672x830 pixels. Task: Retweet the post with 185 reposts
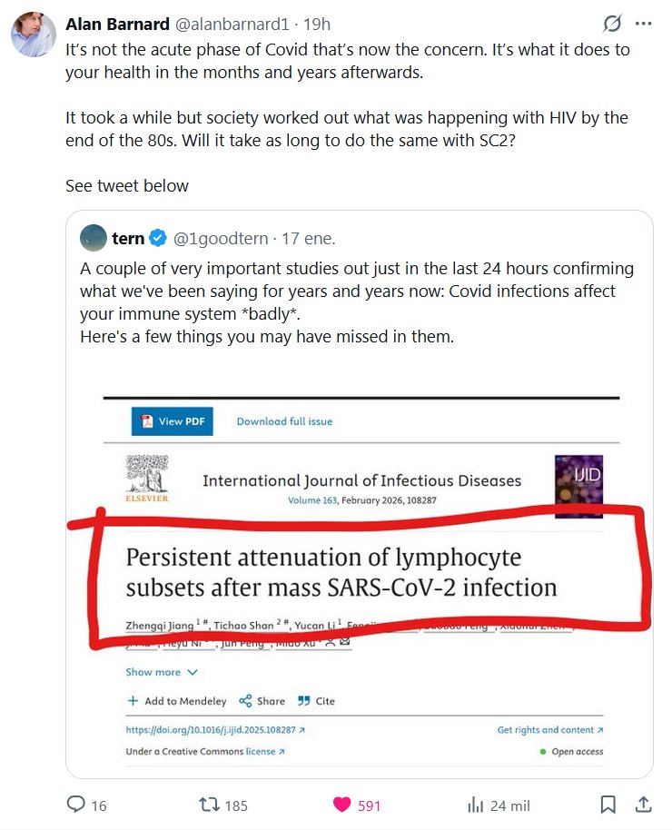point(209,805)
